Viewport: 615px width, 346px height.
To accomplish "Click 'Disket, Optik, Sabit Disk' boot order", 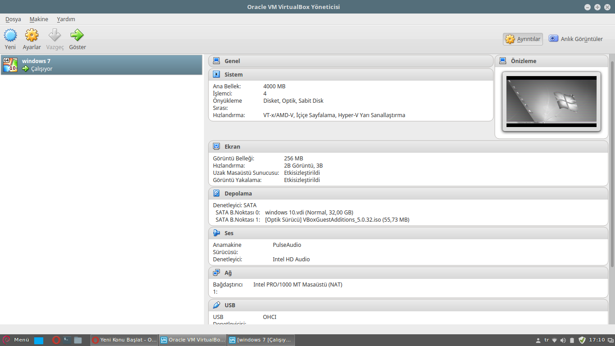I will [x=293, y=101].
